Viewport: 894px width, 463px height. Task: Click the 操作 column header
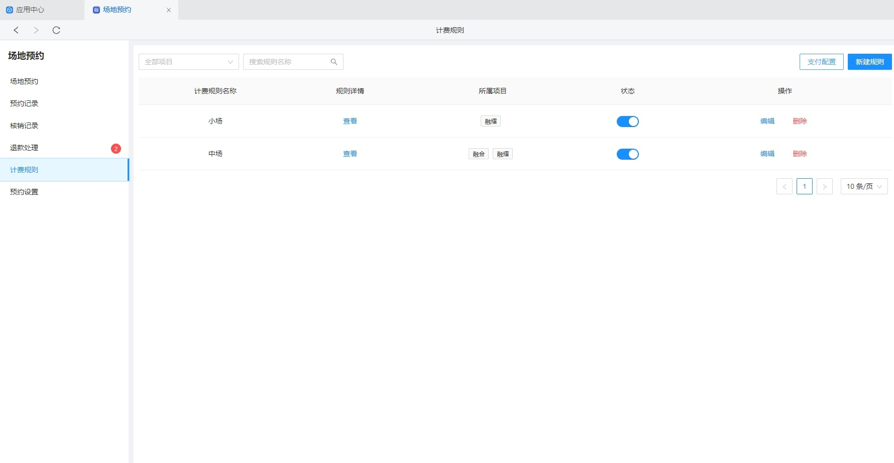785,91
